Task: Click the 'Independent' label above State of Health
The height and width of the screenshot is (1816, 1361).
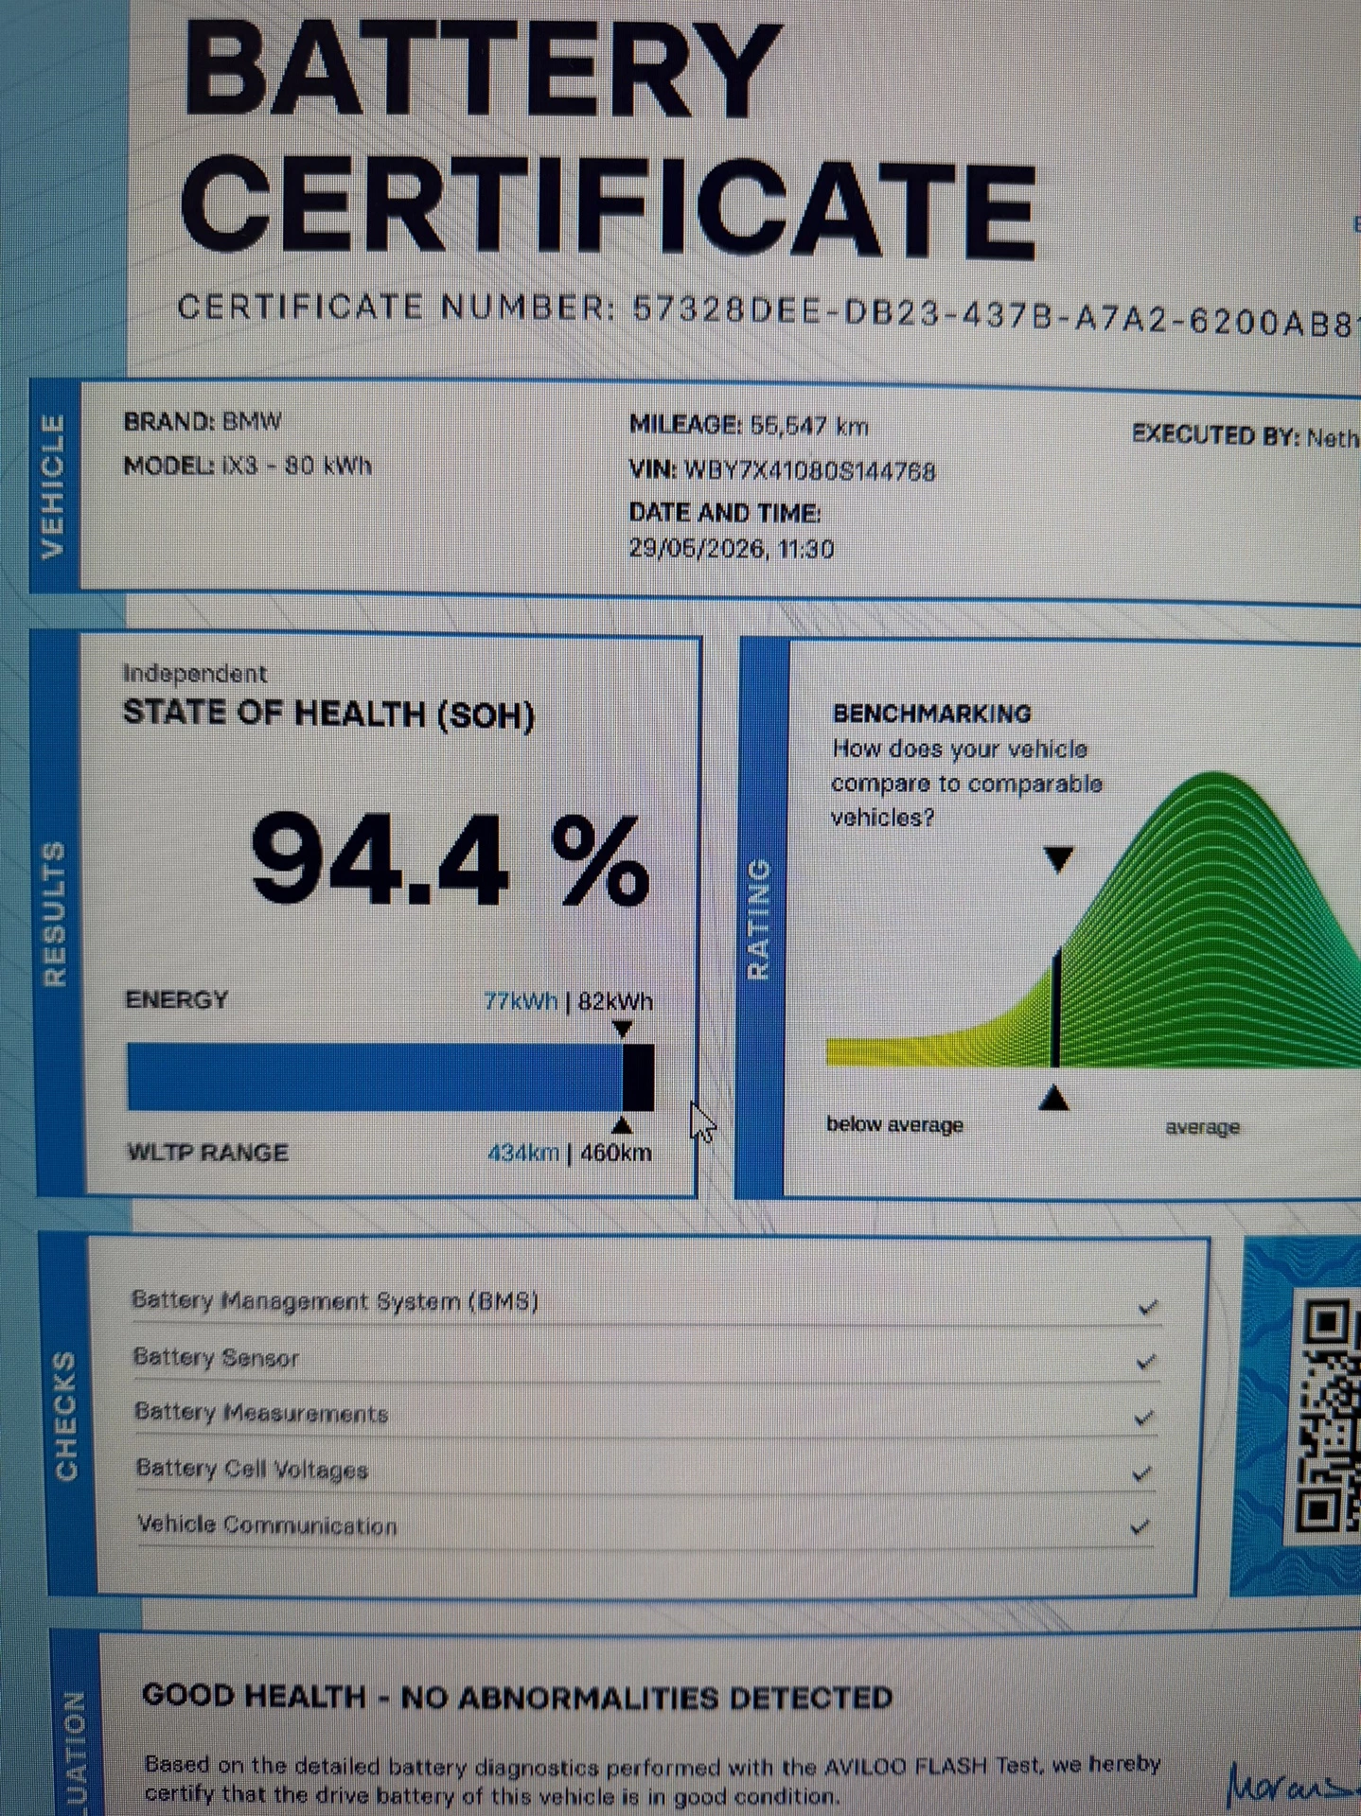Action: [195, 674]
